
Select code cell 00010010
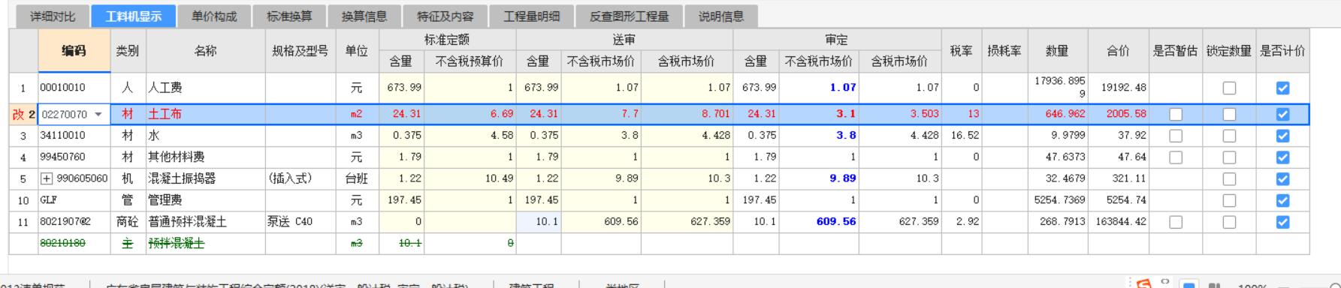pos(74,88)
